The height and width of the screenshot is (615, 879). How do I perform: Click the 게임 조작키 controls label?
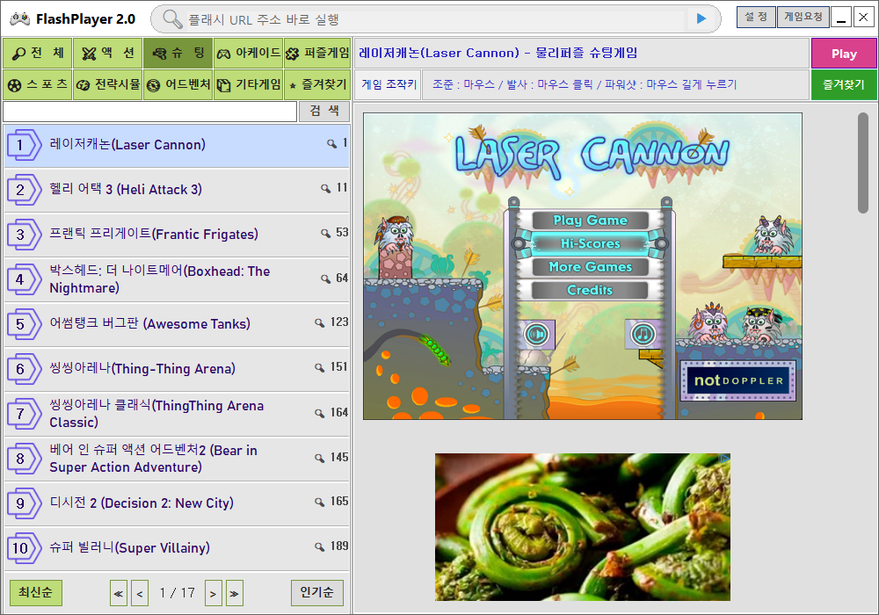[389, 84]
